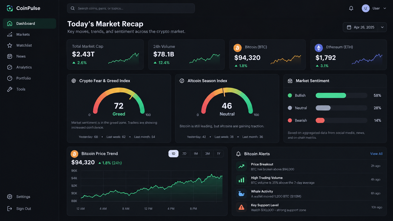Click the Portfolio pie icon
393x221 pixels.
[x=10, y=78]
